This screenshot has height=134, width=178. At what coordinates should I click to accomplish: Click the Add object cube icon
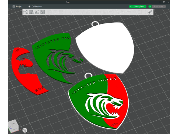point(26,12)
